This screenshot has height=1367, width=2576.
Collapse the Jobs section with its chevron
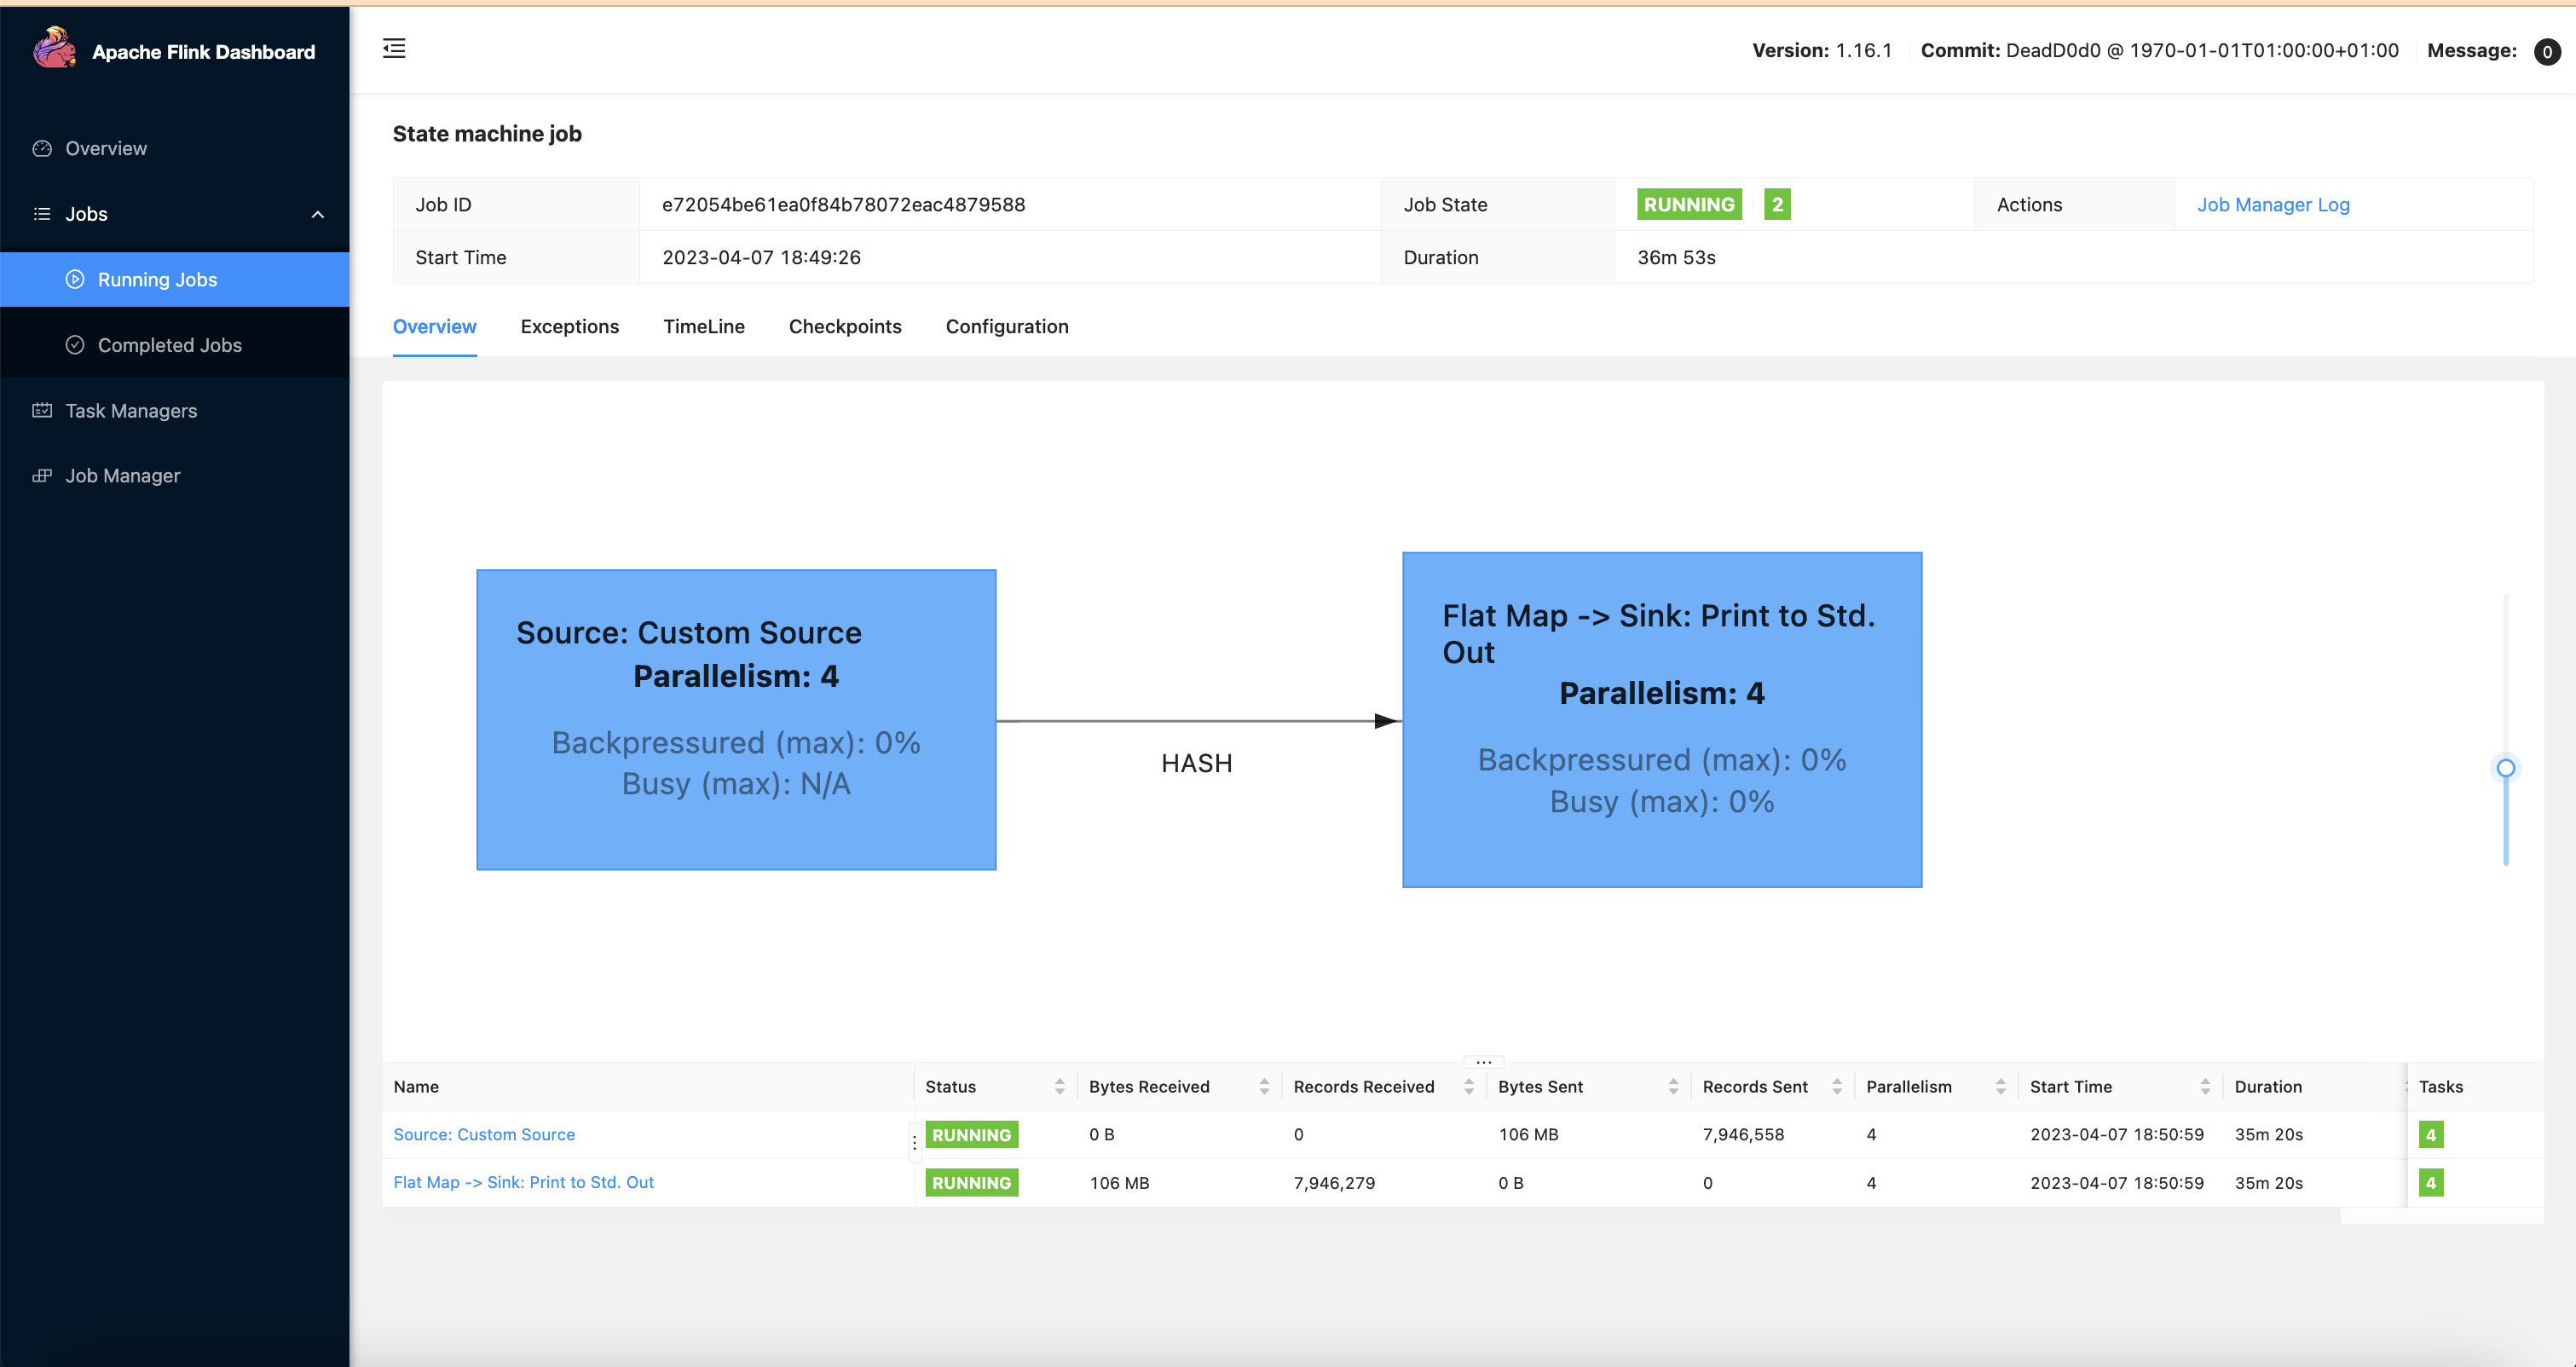coord(318,213)
